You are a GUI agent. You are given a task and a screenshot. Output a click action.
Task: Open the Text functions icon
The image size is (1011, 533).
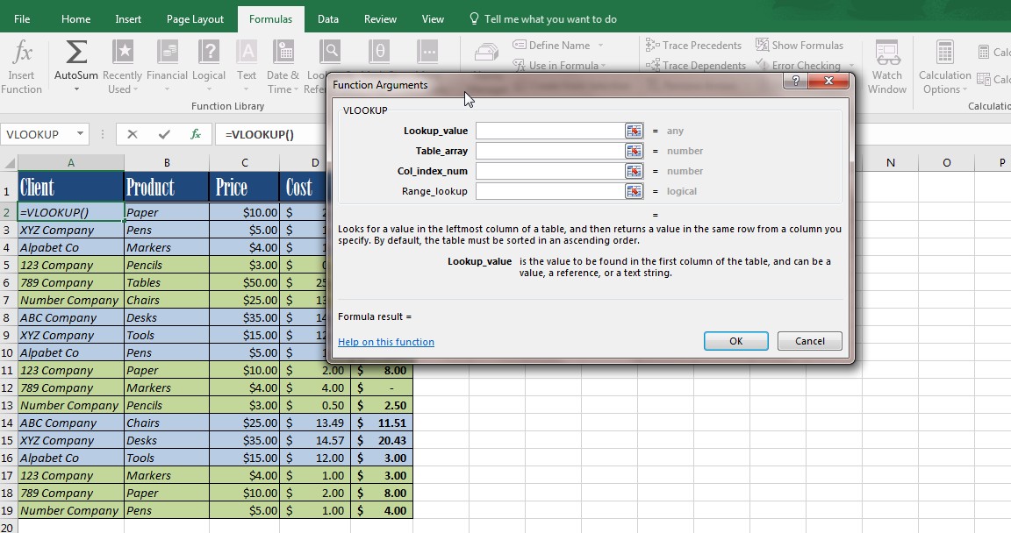(x=247, y=52)
